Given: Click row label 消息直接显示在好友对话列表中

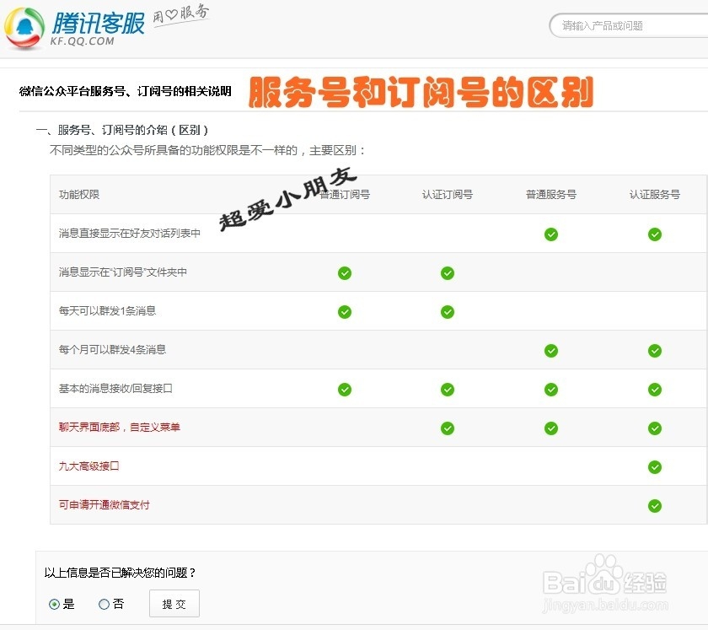Looking at the screenshot, I should point(130,234).
